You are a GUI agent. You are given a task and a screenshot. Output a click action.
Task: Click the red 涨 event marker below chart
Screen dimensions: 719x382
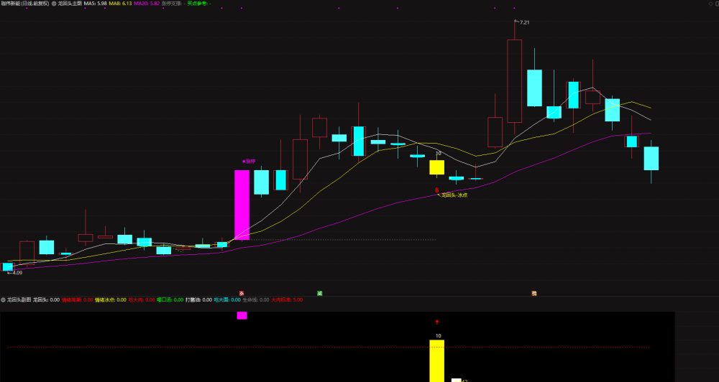[x=242, y=293]
